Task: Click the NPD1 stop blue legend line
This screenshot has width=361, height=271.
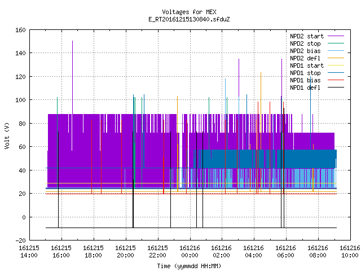Action: 336,73
